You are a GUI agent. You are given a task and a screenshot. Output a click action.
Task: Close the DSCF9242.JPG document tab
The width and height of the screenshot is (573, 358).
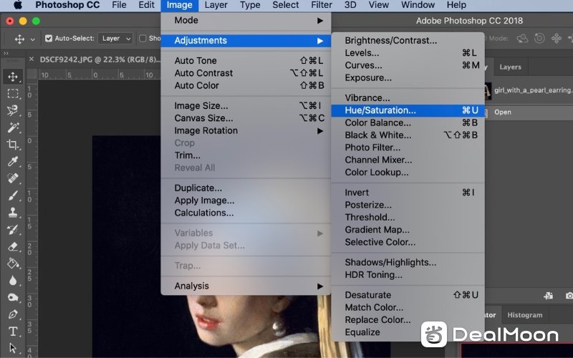pos(32,59)
